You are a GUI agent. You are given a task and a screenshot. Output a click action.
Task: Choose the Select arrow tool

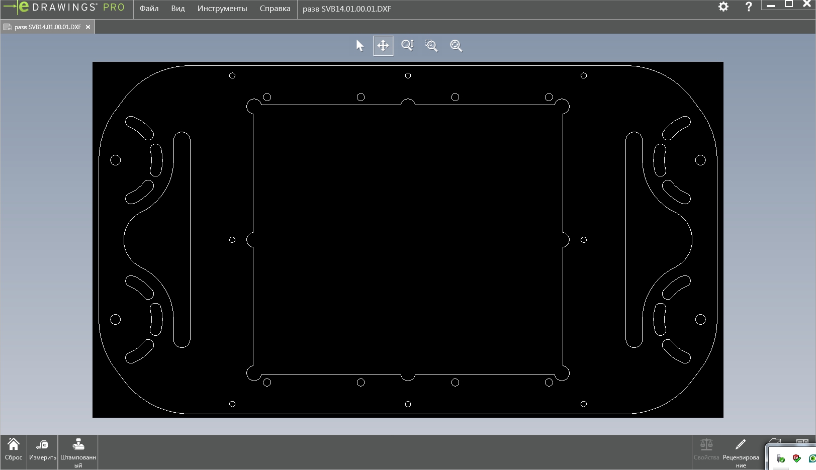[x=359, y=46]
